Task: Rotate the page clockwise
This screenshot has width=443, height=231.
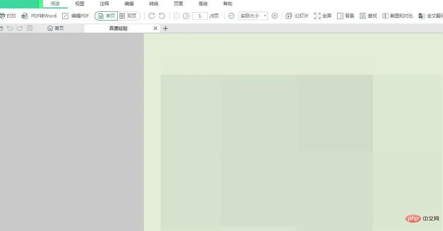Action: 152,16
